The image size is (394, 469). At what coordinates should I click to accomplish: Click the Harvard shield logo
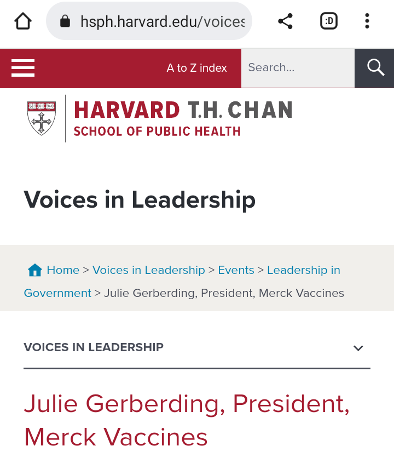click(x=41, y=118)
